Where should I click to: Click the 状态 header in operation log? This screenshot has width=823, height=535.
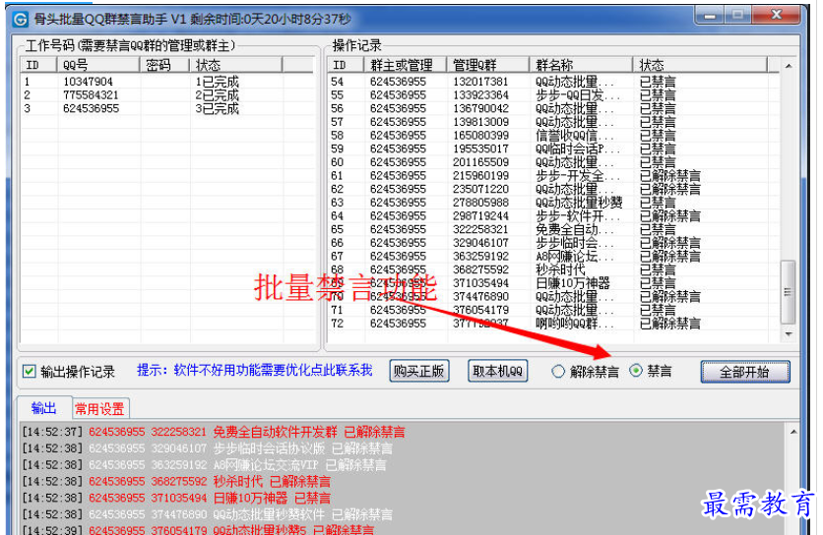click(x=700, y=65)
